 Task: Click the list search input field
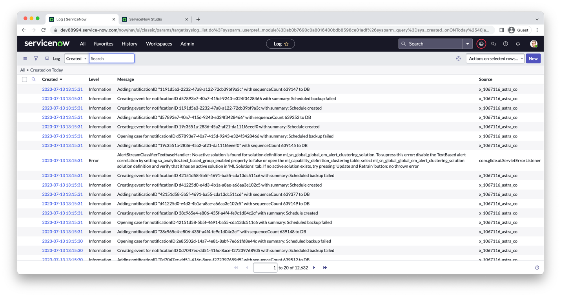[x=111, y=59]
